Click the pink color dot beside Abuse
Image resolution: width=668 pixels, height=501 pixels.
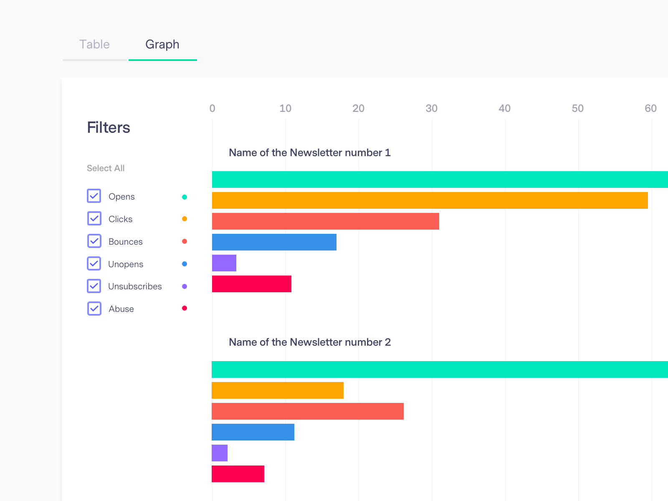(184, 309)
